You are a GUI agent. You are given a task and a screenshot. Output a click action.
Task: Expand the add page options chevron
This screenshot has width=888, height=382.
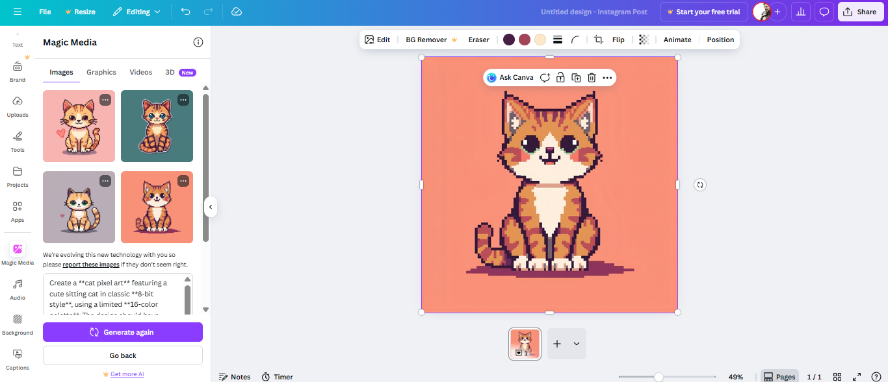point(576,344)
